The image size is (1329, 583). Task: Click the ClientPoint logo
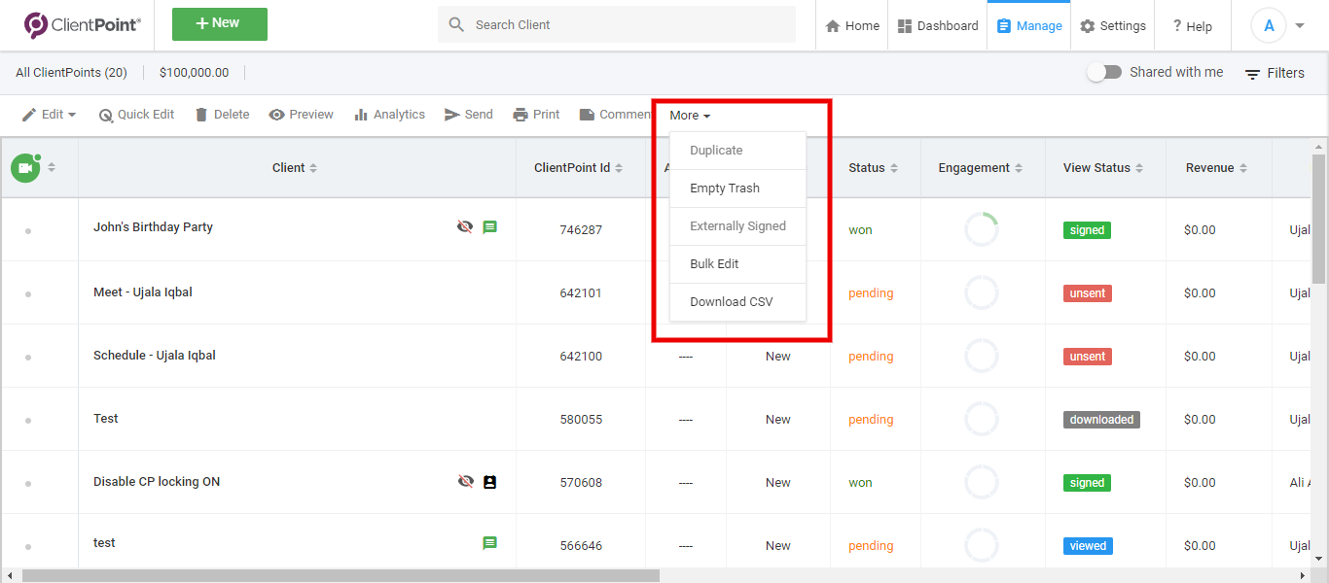click(82, 25)
